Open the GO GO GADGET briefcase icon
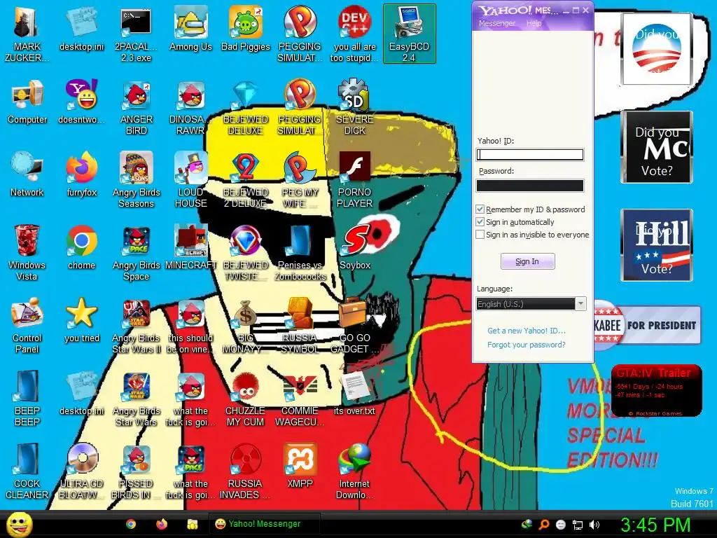Viewport: 717px width, 538px height. coord(355,326)
